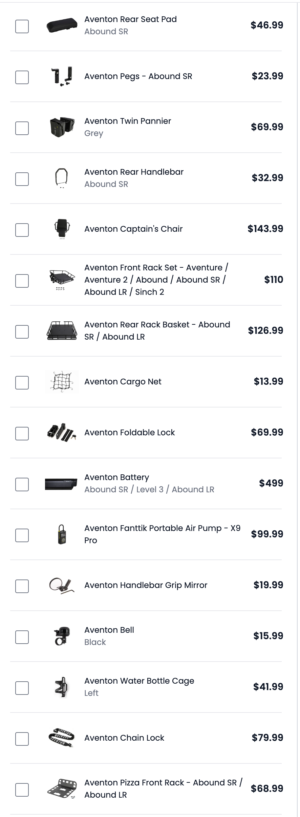Select the Aventon Battery checkbox
This screenshot has width=300, height=817.
[22, 484]
